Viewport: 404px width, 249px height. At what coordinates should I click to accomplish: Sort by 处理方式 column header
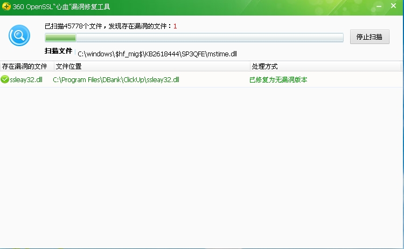click(x=326, y=66)
